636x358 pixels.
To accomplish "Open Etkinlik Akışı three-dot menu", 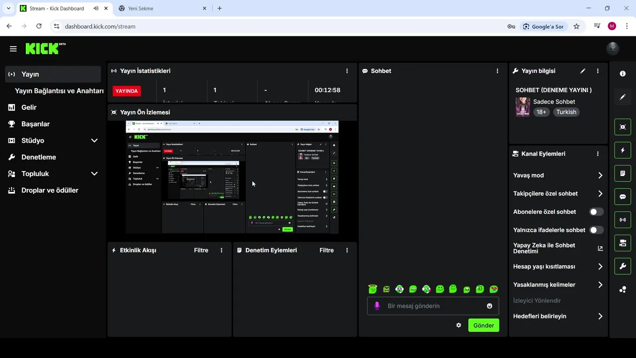I will coord(222,250).
